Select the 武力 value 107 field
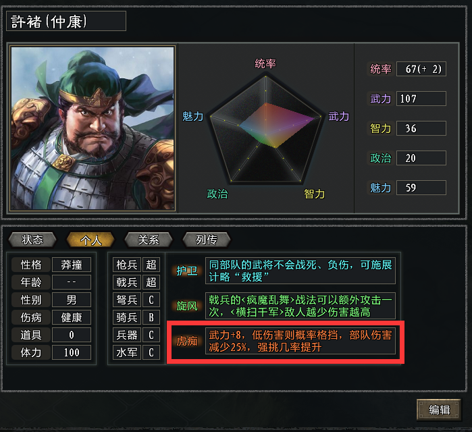Screen dimensions: 472x432 point(421,99)
